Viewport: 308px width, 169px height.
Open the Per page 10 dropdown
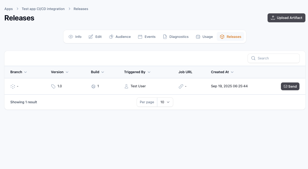coord(165,102)
